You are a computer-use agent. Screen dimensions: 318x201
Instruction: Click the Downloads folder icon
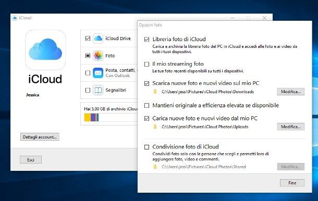pyautogui.click(x=155, y=92)
